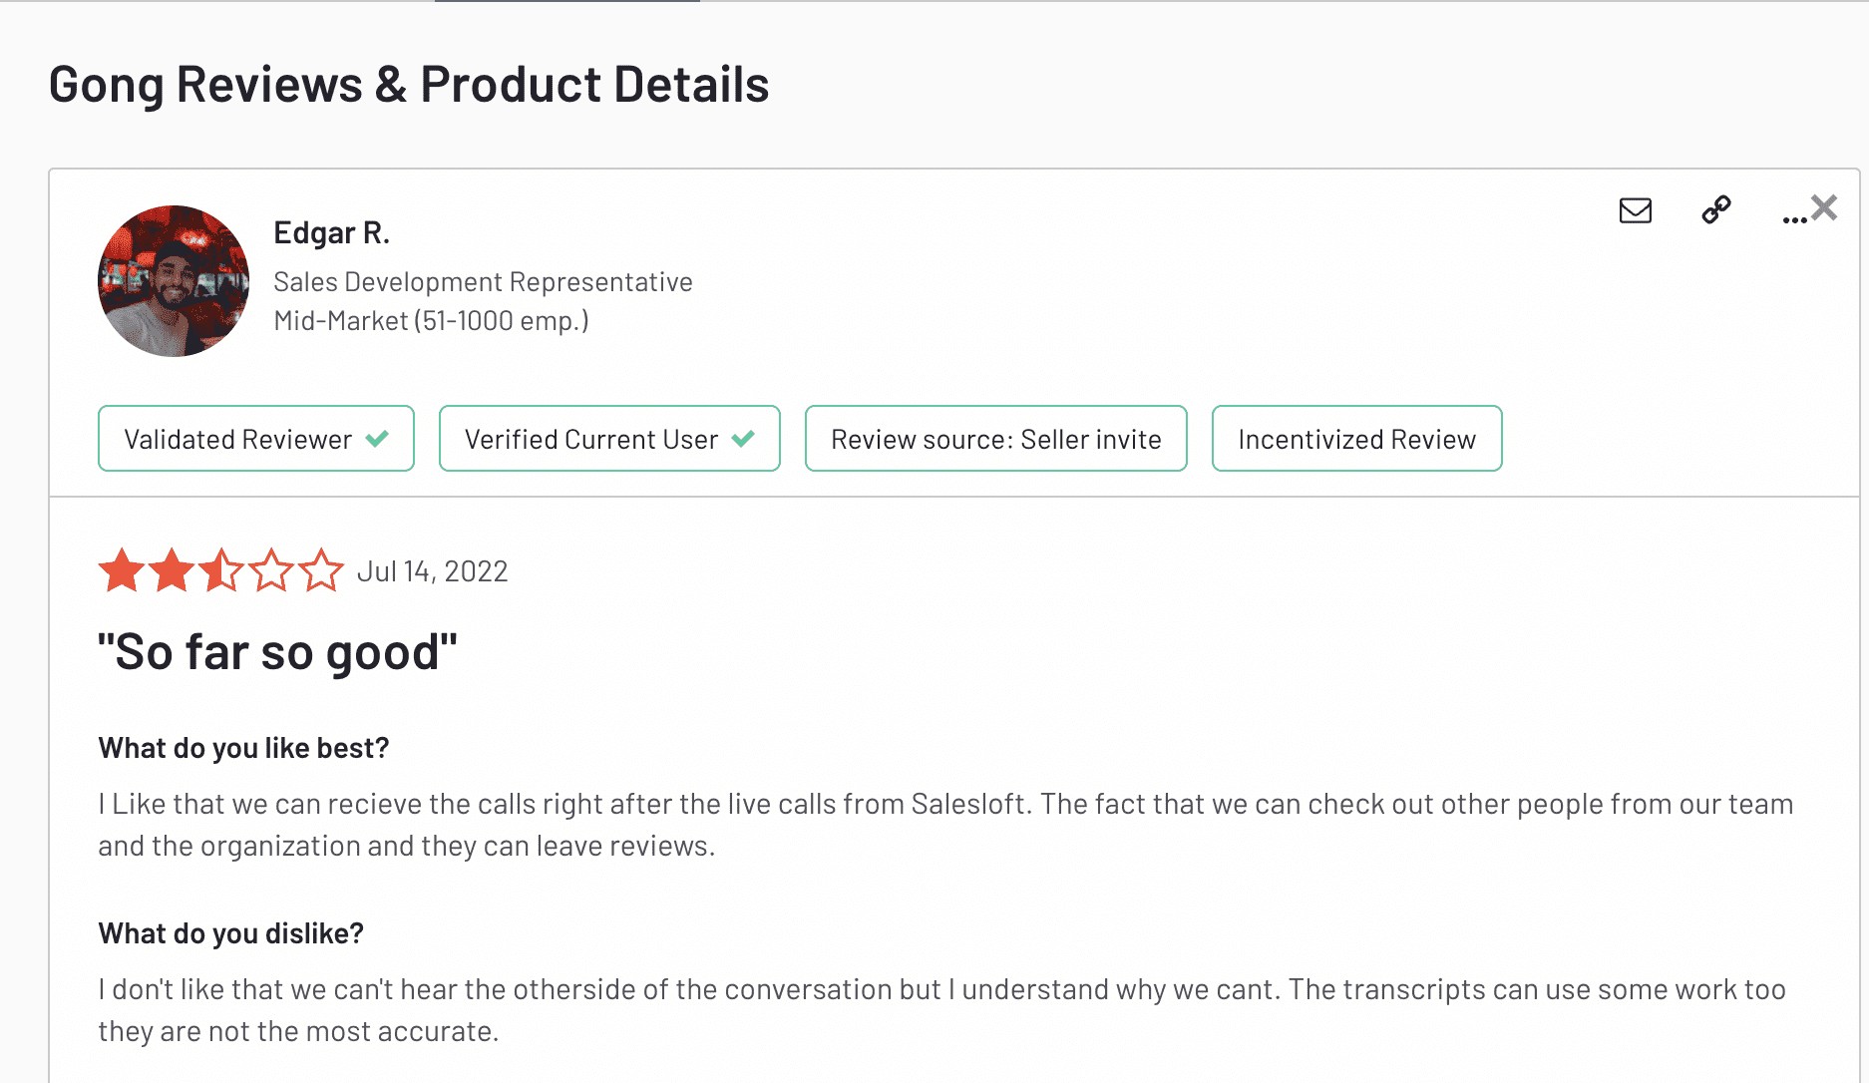1869x1083 pixels.
Task: Click the Verified Current User badge
Action: tap(609, 439)
